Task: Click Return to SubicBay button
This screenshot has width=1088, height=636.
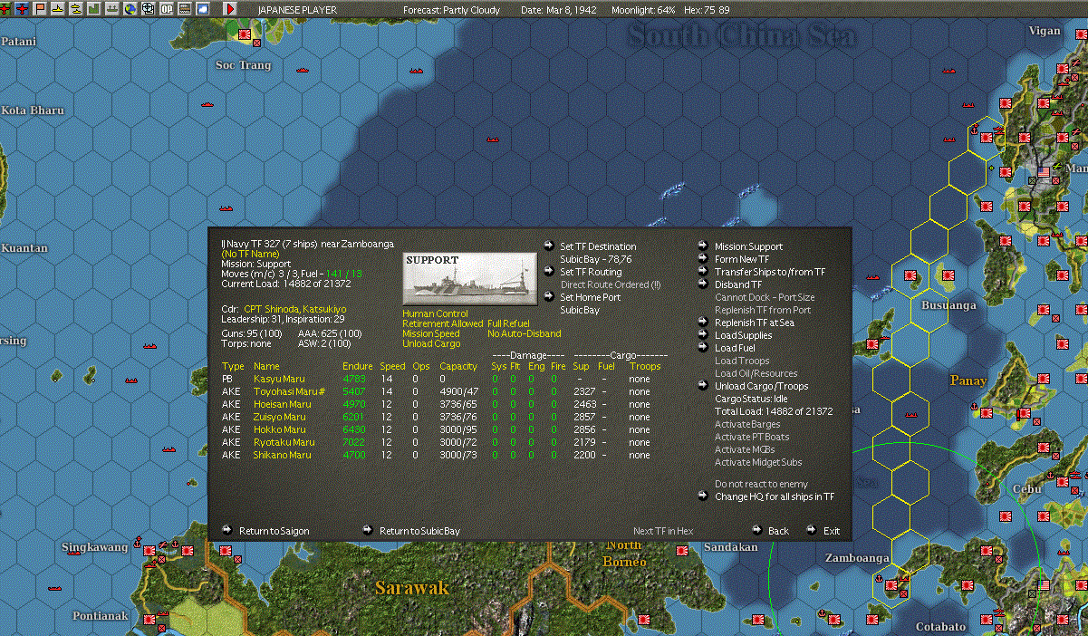Action: [x=419, y=530]
